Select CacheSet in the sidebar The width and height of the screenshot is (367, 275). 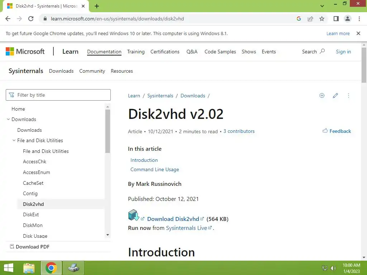[x=33, y=183]
